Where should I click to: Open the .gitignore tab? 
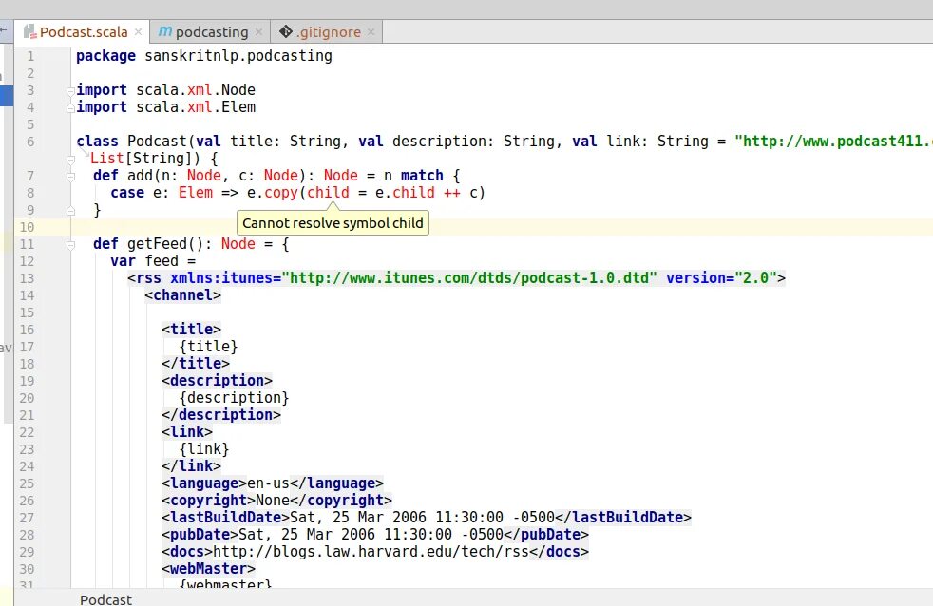326,32
